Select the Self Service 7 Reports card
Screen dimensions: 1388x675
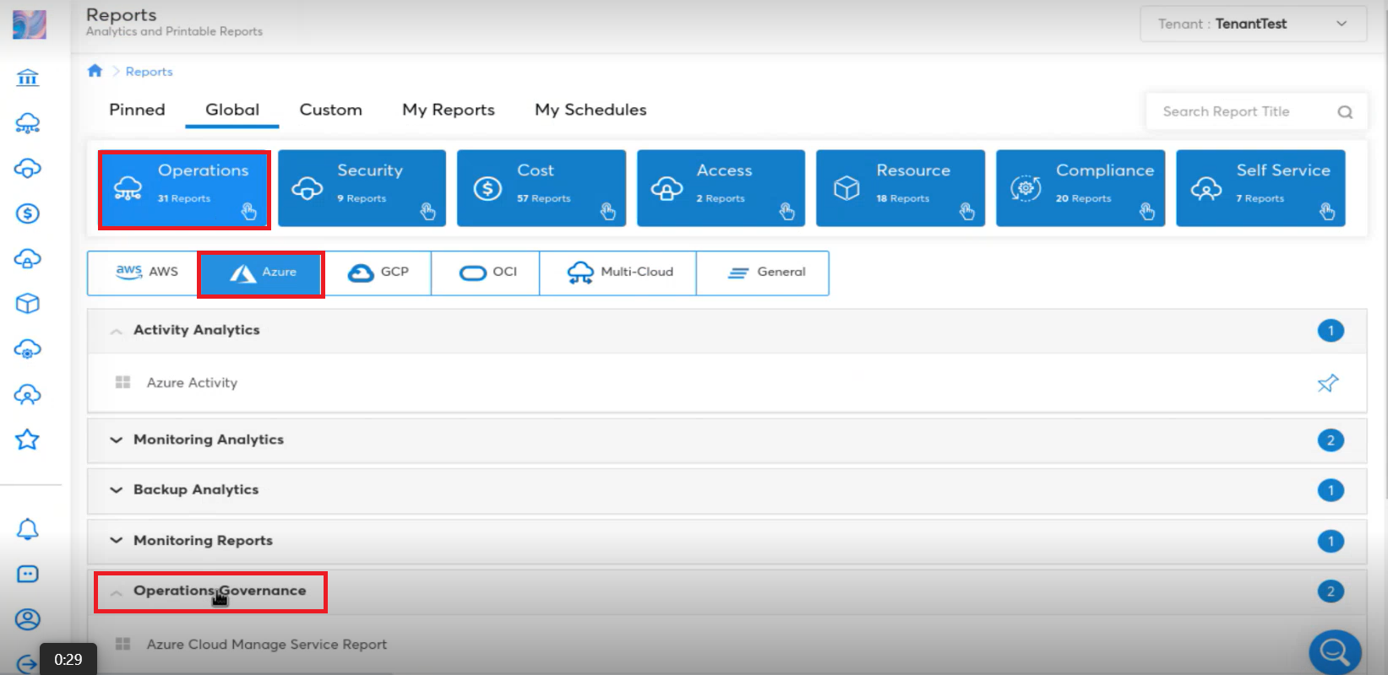click(x=1260, y=188)
